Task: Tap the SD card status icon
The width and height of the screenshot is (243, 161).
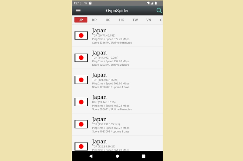Action: click(x=90, y=3)
